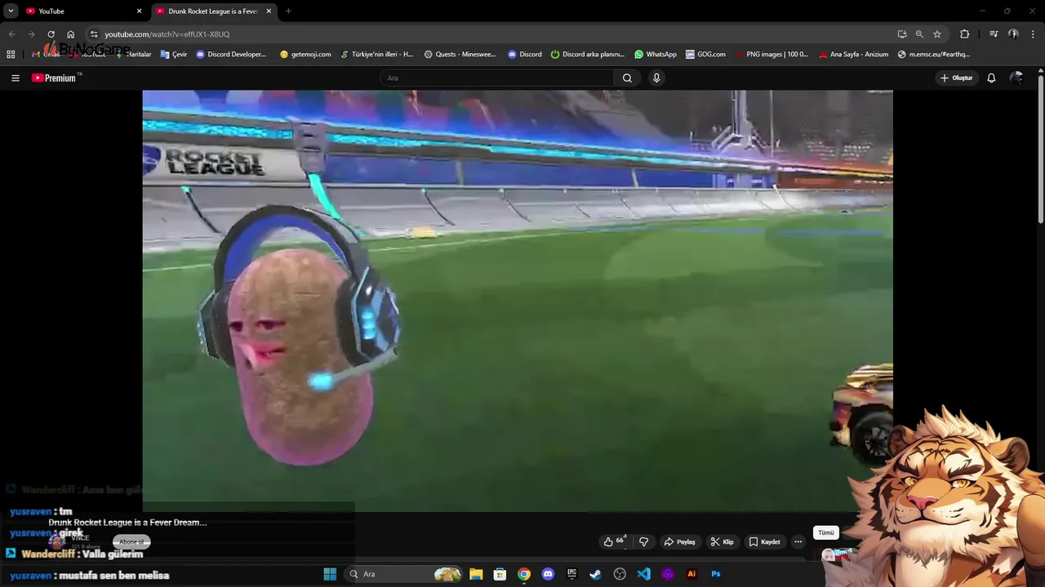This screenshot has width=1045, height=587.
Task: Launch Epic Games from the taskbar
Action: 571,574
